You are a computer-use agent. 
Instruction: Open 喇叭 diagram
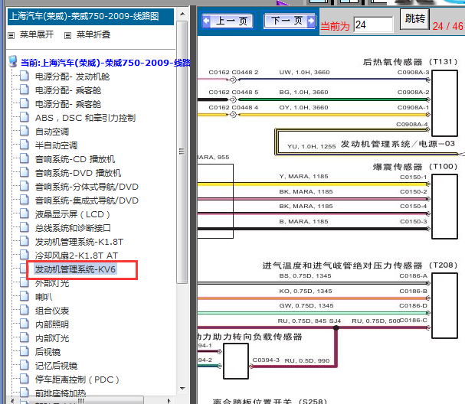[x=44, y=297]
